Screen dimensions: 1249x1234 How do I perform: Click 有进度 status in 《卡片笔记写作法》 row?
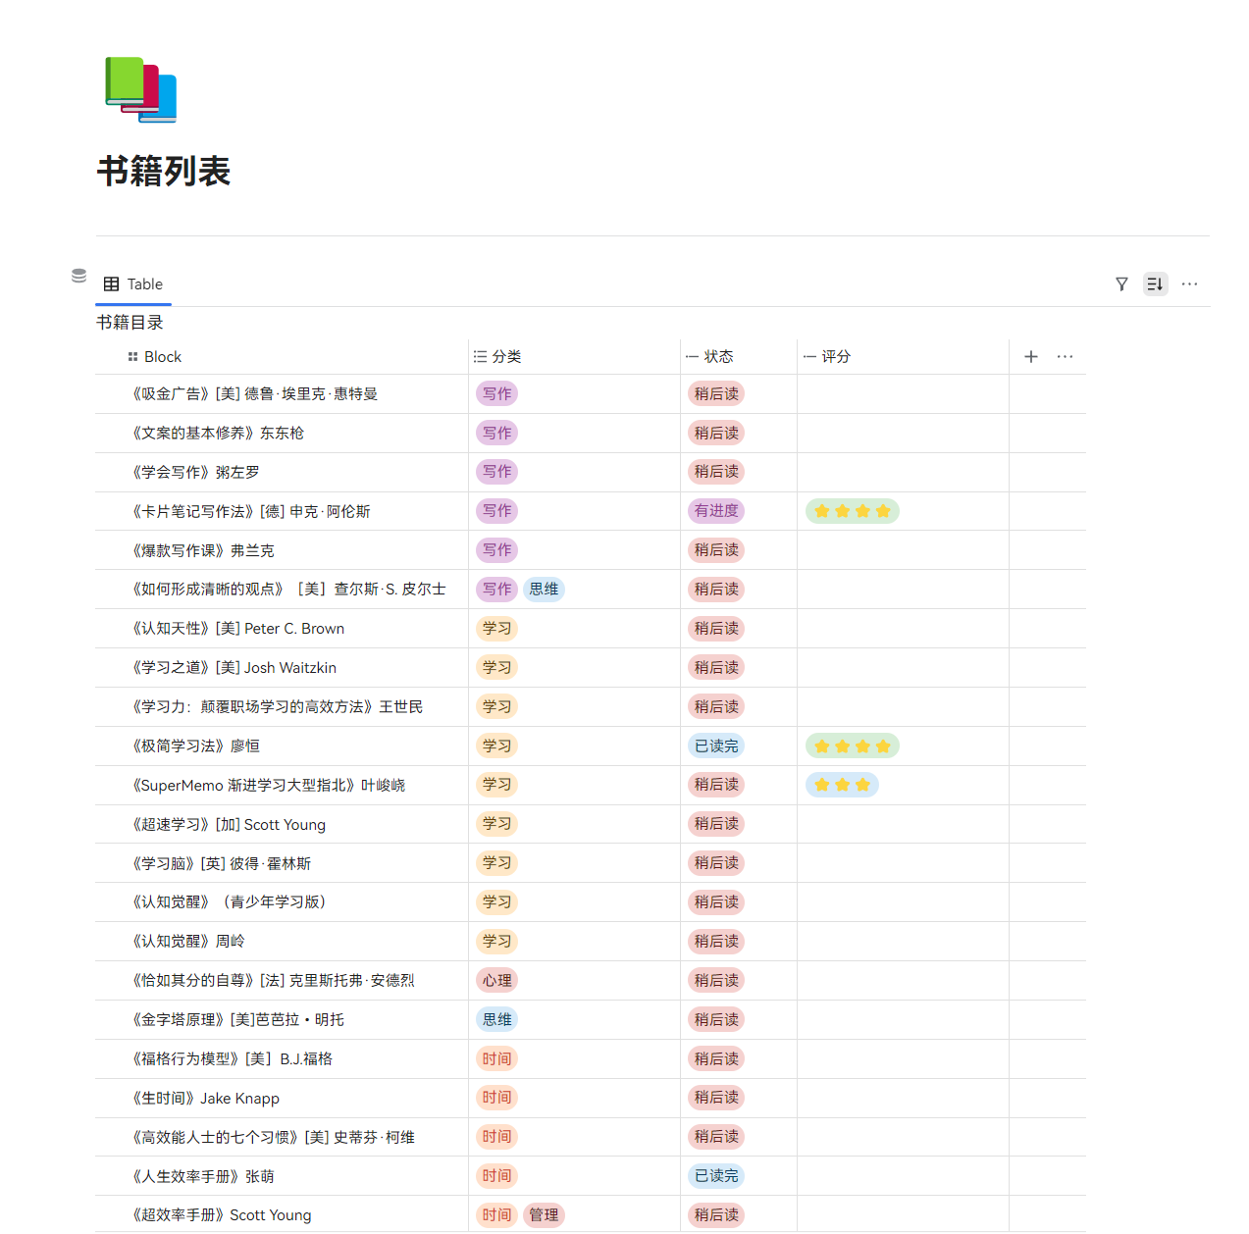pos(716,512)
